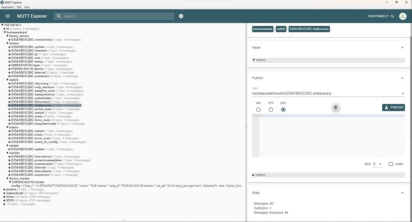This screenshot has width=412, height=222.
Task: Expand the jeedom topic
Action: (4, 189)
